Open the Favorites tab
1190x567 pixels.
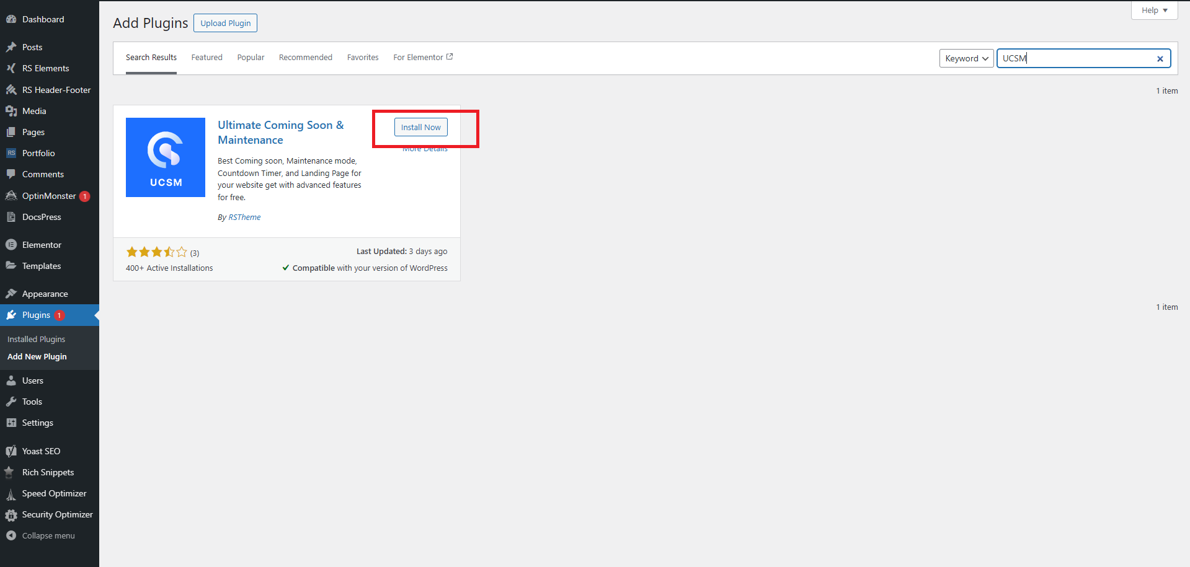363,58
